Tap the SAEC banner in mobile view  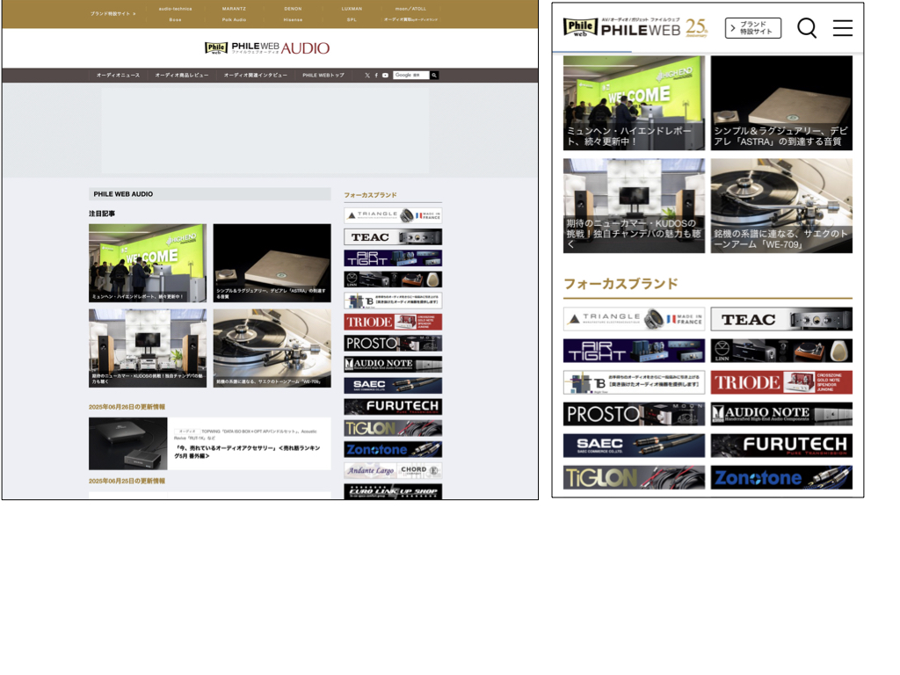(634, 446)
